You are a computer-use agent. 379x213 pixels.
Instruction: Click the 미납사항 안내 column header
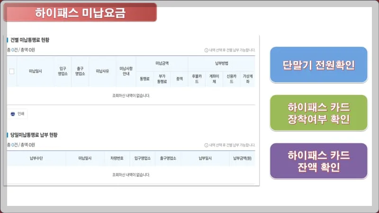126,71
